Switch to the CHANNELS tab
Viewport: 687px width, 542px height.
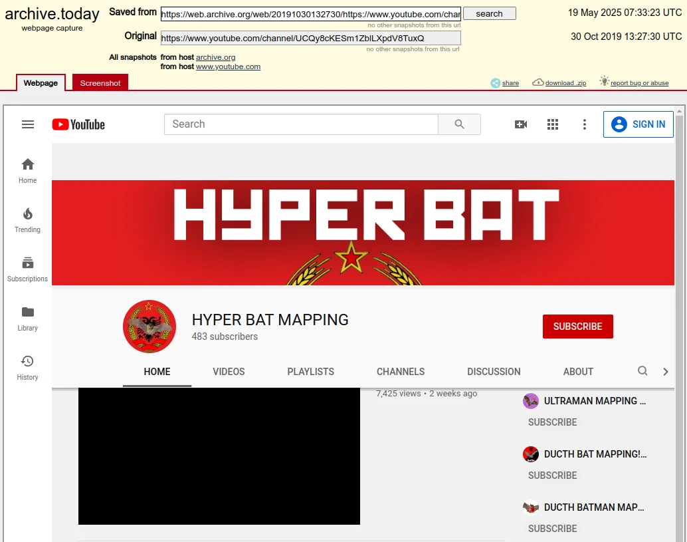pos(401,371)
